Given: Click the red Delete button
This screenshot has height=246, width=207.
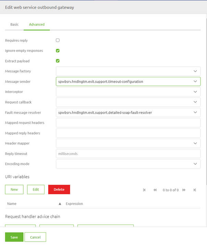Looking at the screenshot, I should click(x=59, y=189).
